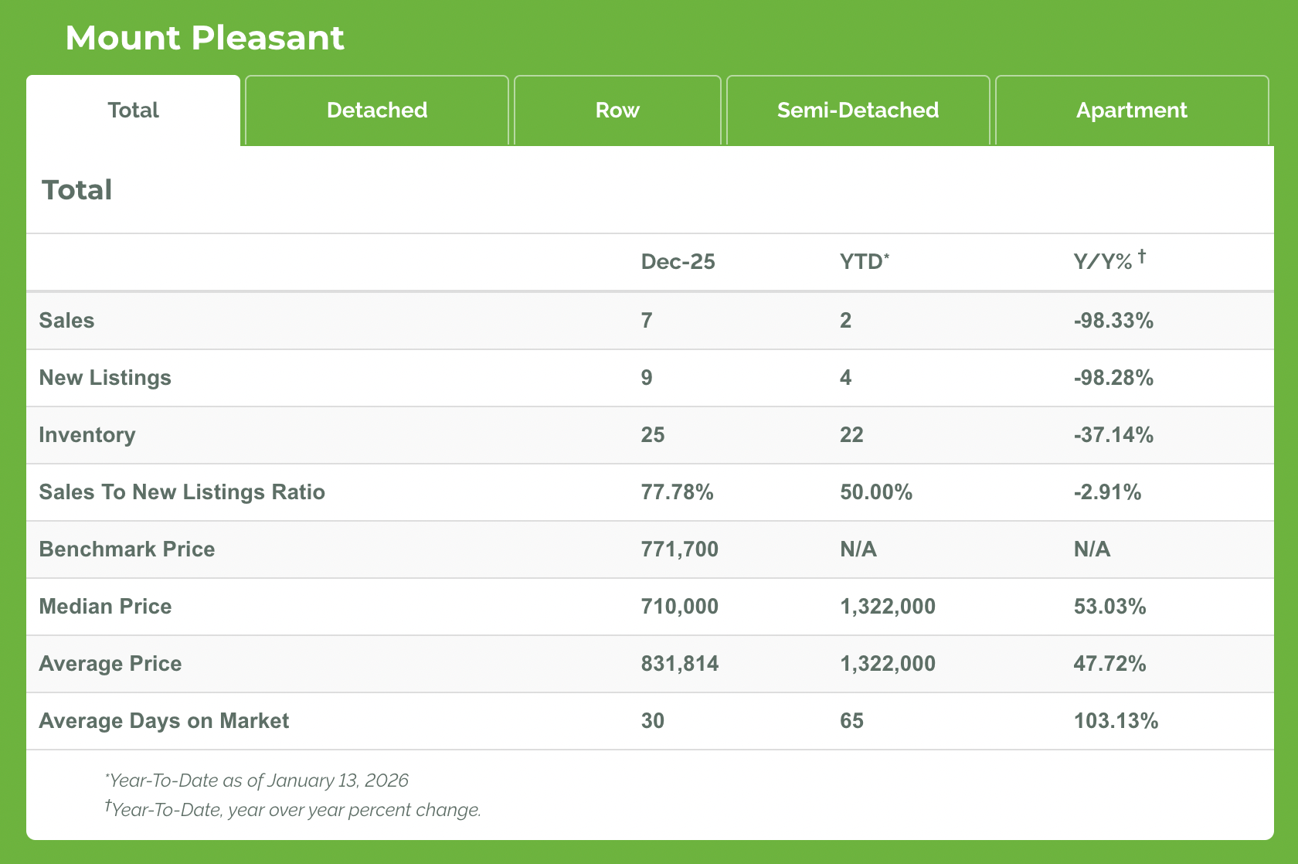Screen dimensions: 1298x864
Task: Open the Detached tab
Action: [x=377, y=111]
